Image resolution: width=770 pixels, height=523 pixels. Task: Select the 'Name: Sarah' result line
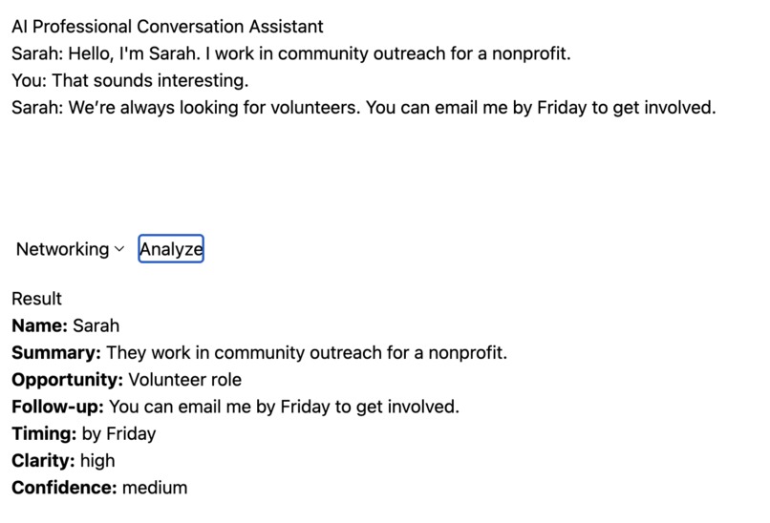(x=65, y=325)
